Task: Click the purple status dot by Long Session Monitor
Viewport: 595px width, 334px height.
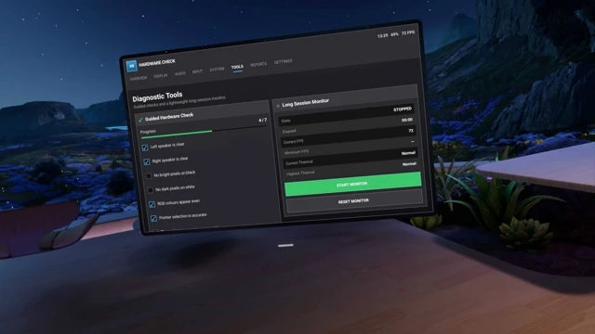Action: coord(278,106)
